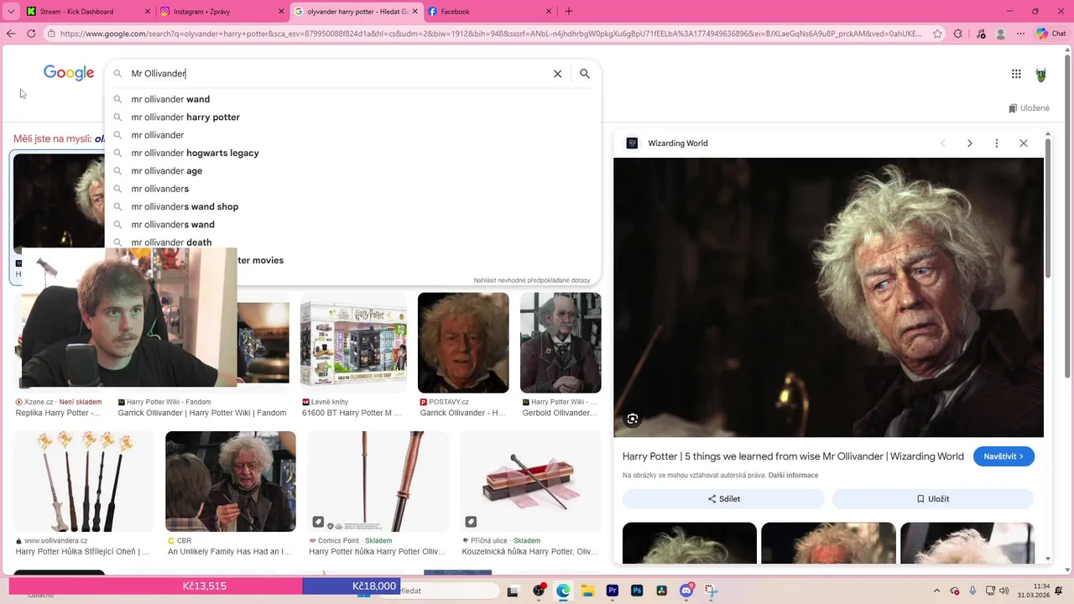This screenshot has width=1074, height=604.
Task: Open the Uložené saved items link
Action: (x=1029, y=108)
